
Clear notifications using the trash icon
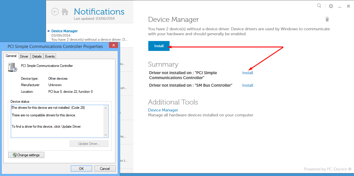(327, 19)
